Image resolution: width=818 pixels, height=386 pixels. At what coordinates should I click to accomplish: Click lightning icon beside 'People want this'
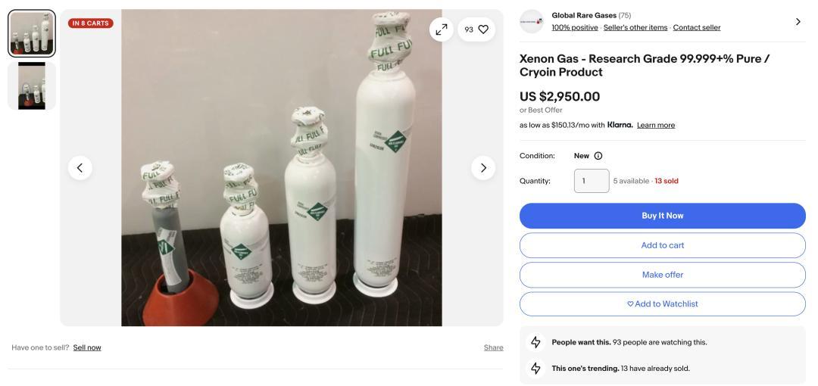click(x=536, y=342)
